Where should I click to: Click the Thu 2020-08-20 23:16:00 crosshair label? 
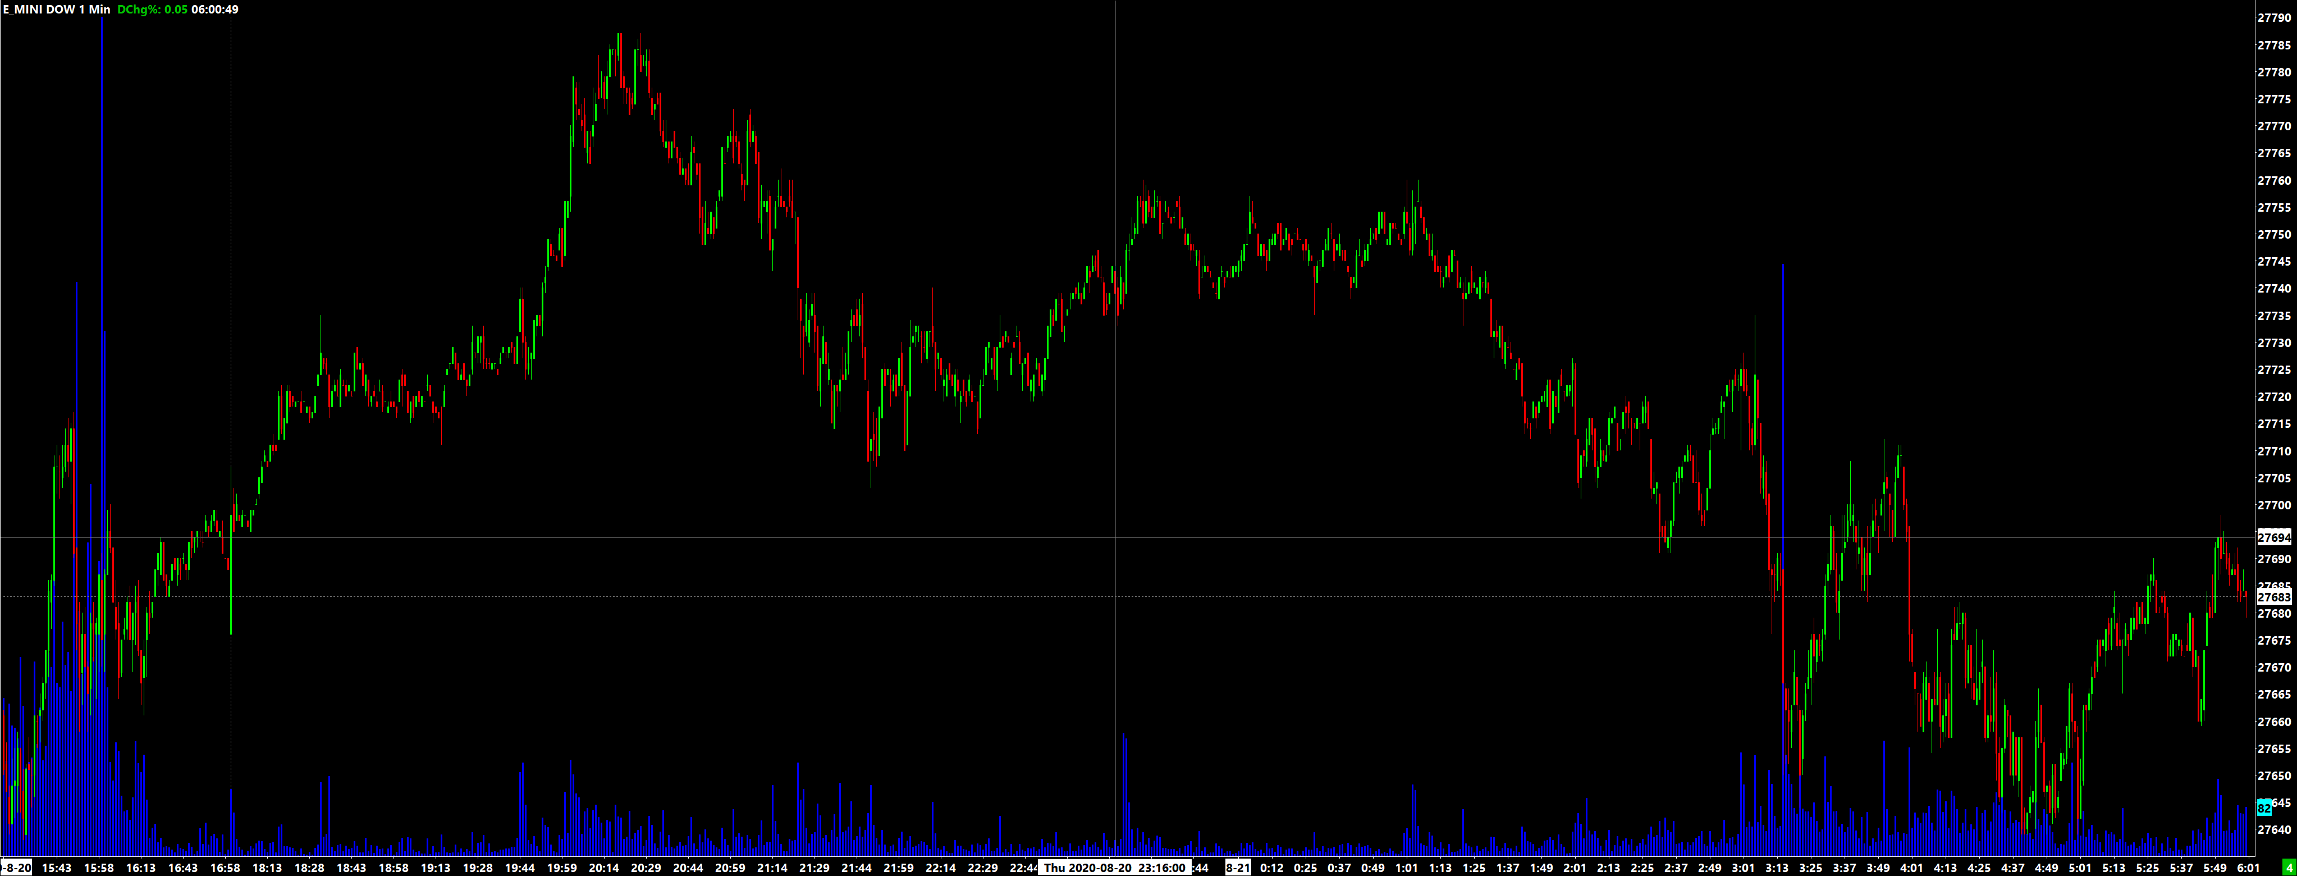point(1115,867)
